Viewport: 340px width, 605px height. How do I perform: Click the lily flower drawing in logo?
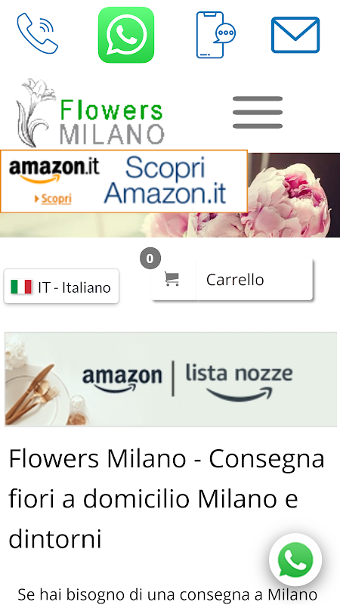coord(36,113)
